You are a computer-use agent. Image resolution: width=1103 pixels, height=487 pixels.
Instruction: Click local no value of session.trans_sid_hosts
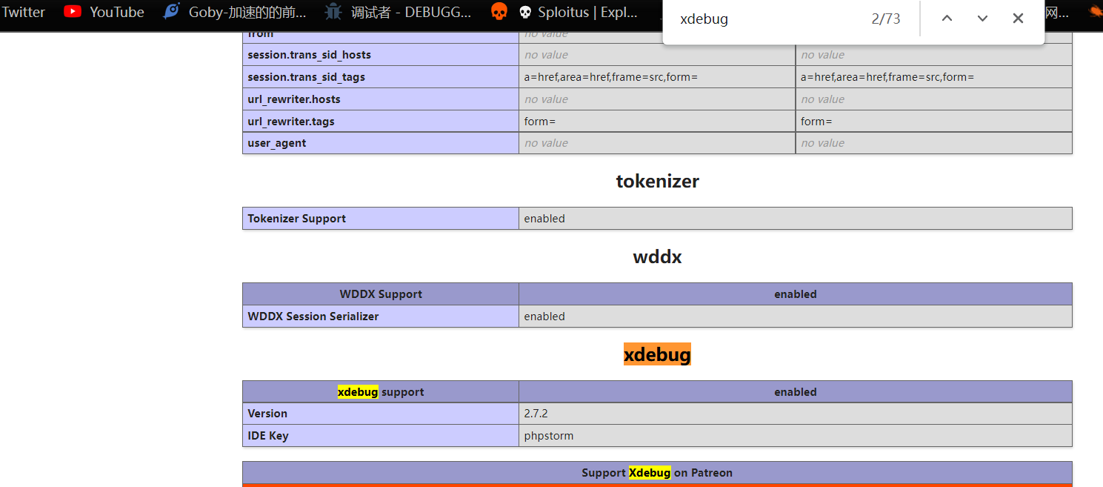[546, 55]
